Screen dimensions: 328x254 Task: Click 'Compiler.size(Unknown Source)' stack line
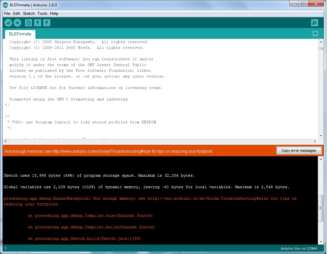(x=90, y=216)
